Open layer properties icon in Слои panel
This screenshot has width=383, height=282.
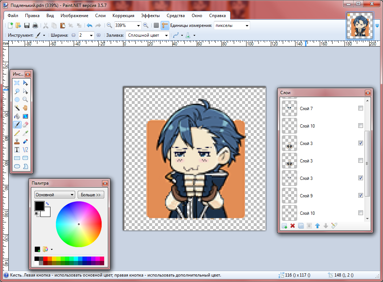point(334,226)
